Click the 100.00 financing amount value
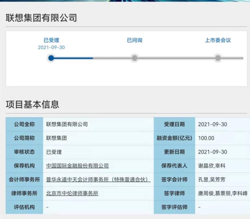 click(x=206, y=138)
